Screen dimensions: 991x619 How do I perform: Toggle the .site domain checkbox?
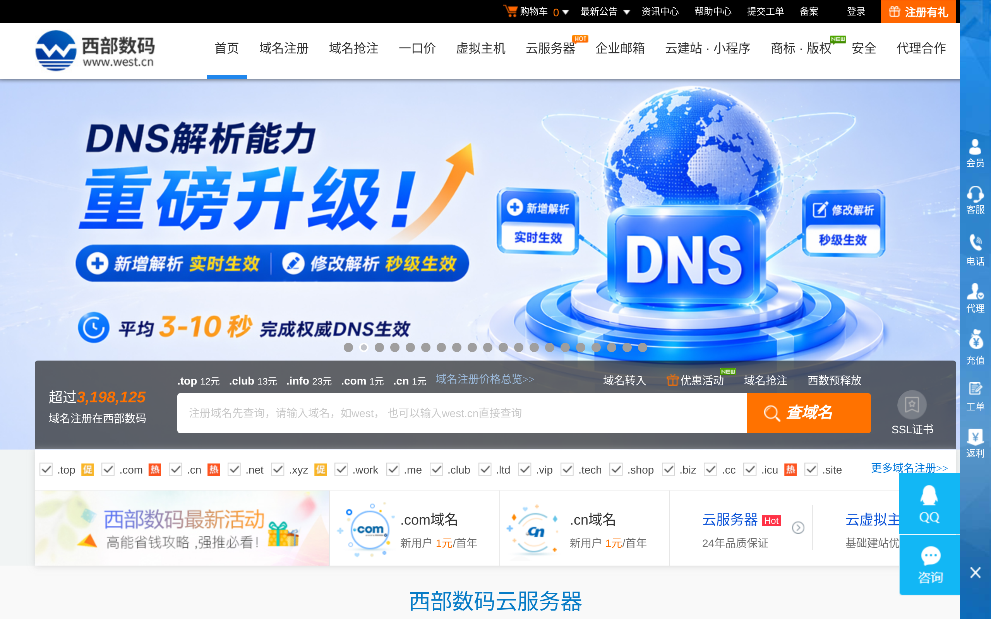[x=811, y=470]
